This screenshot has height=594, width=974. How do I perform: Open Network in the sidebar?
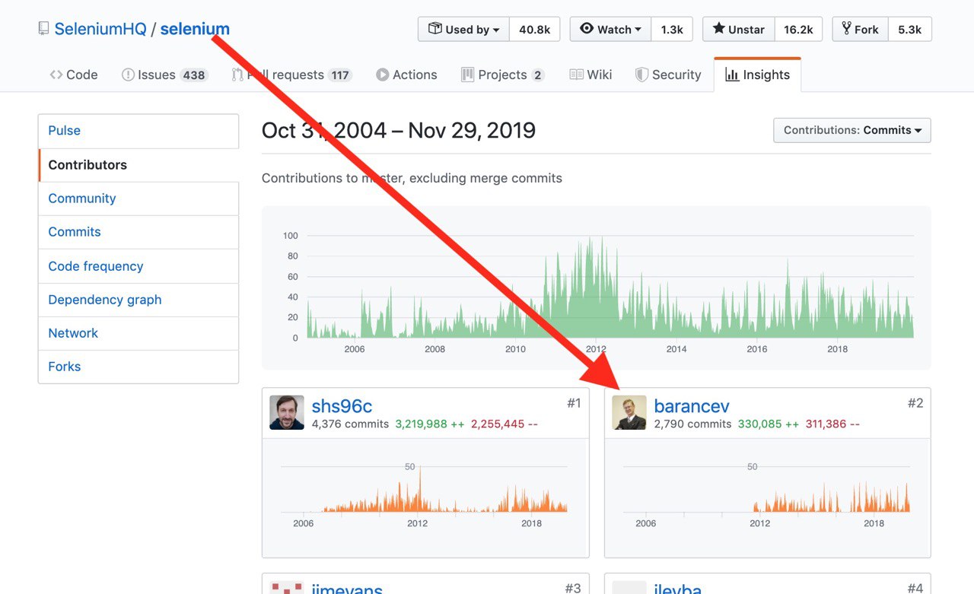pos(138,333)
